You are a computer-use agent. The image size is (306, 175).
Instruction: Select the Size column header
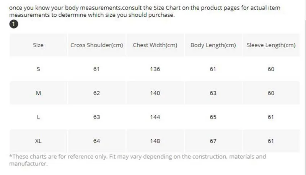(38, 45)
